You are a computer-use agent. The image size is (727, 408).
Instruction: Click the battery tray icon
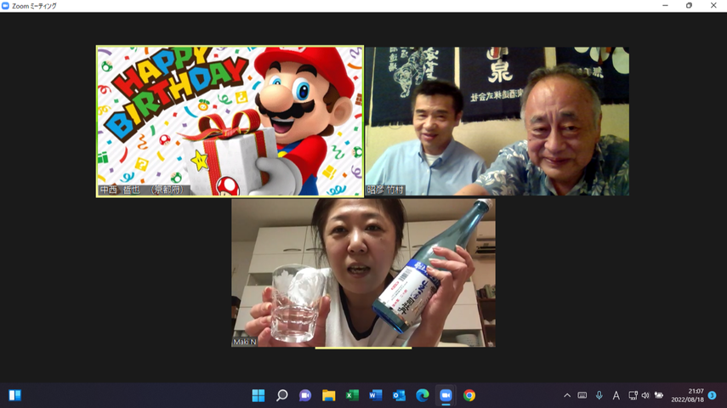(658, 395)
